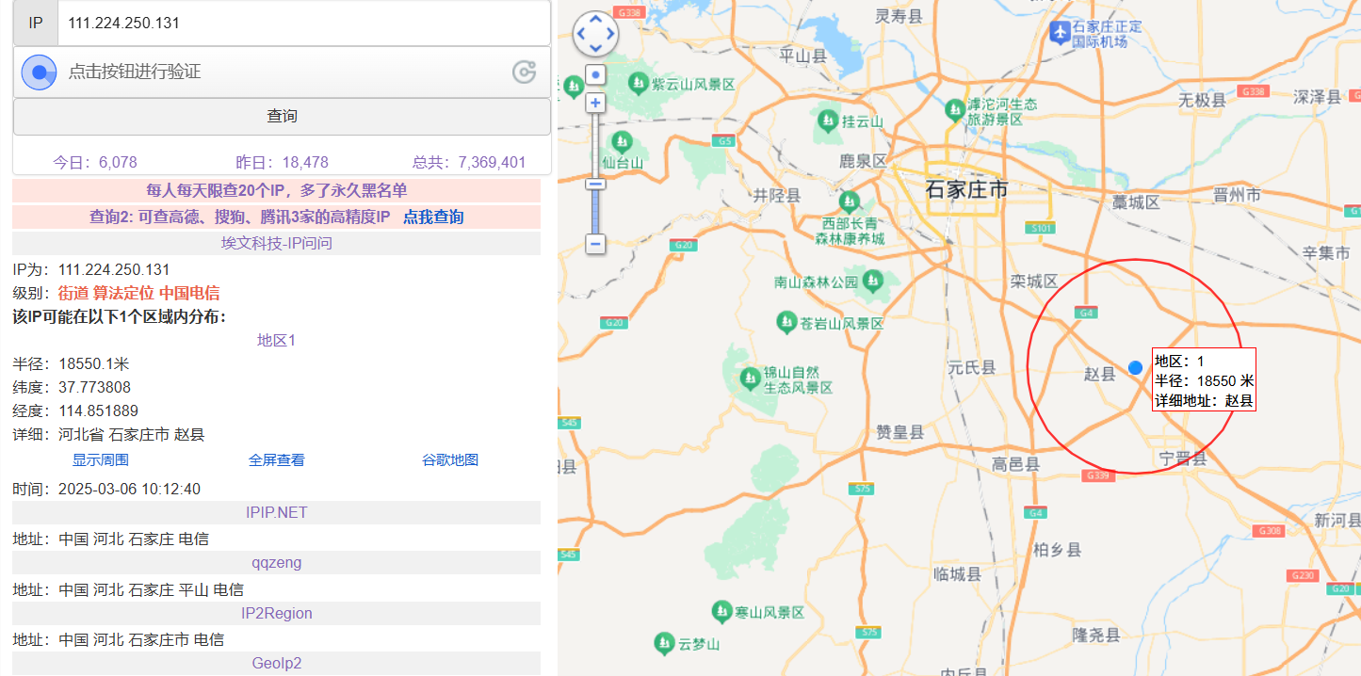Image resolution: width=1361 pixels, height=676 pixels.
Task: Click the 地区1 region link
Action: point(275,340)
